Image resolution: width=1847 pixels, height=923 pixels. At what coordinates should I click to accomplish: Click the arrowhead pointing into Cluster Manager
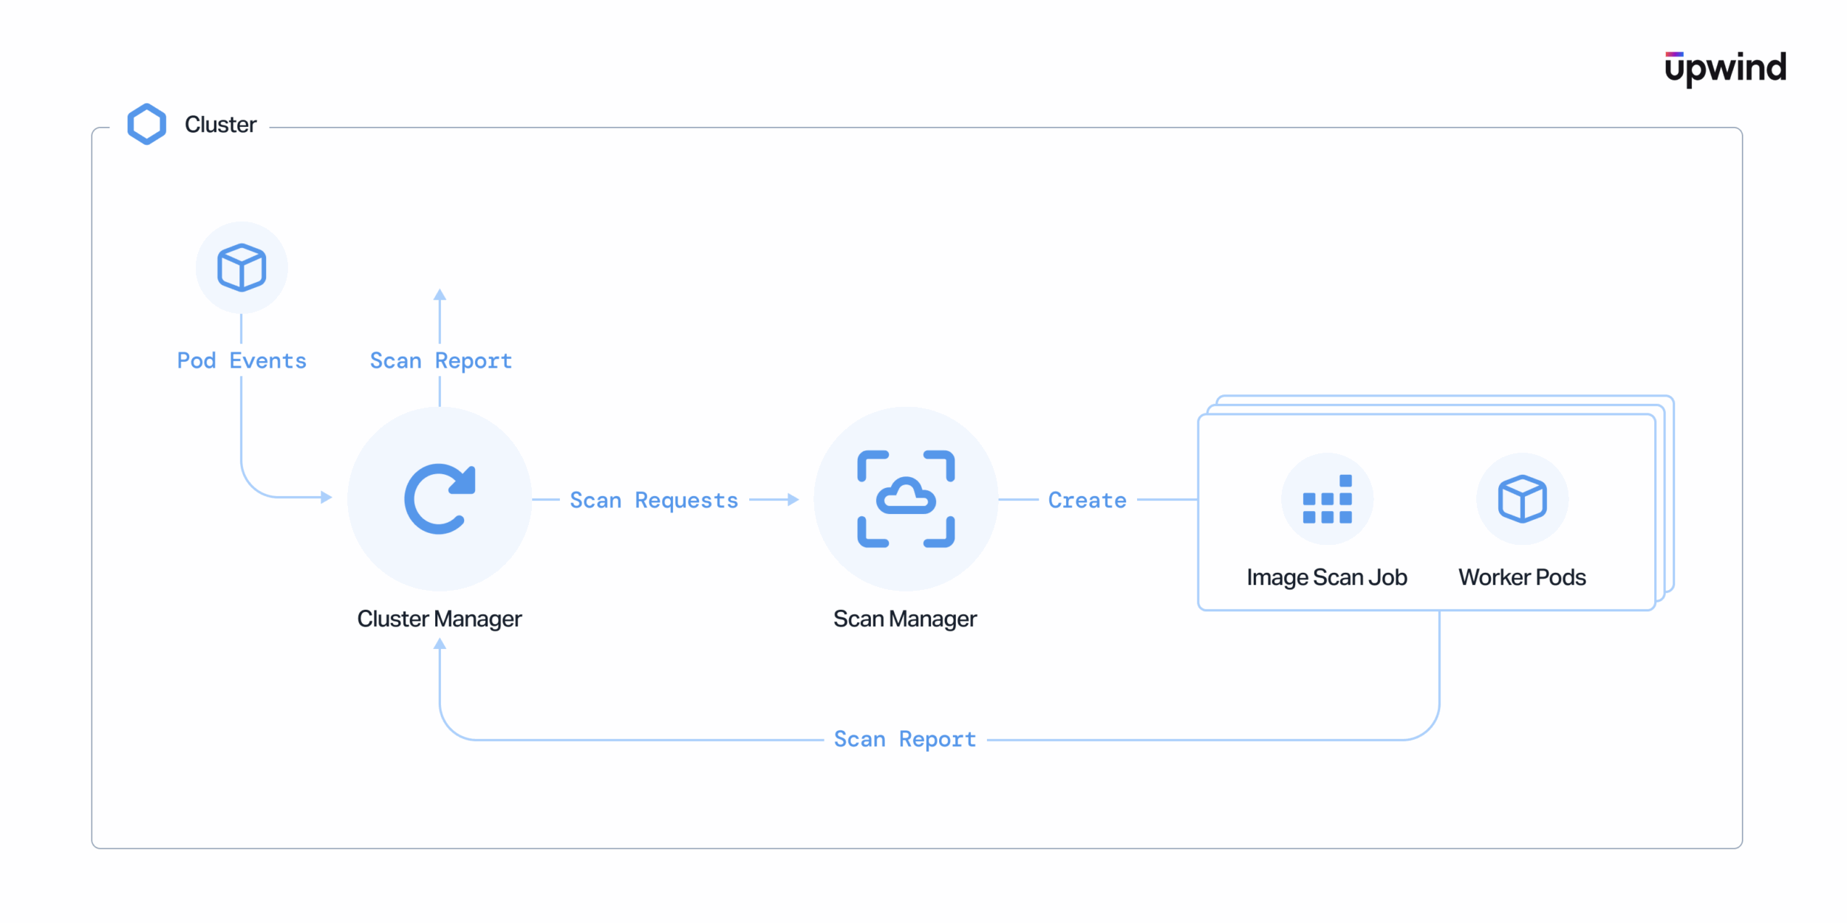(x=326, y=497)
